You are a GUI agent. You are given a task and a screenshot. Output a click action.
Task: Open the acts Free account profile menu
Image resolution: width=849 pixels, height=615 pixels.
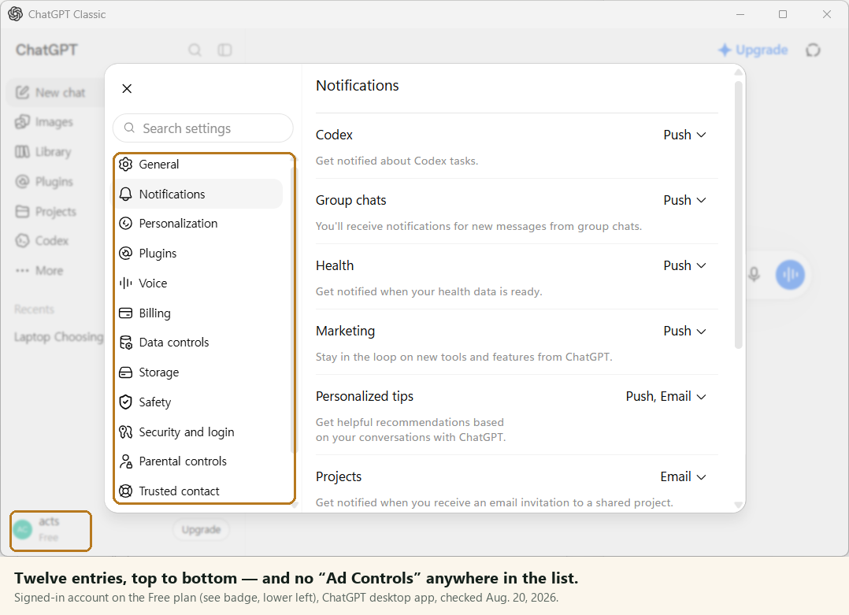pyautogui.click(x=51, y=531)
